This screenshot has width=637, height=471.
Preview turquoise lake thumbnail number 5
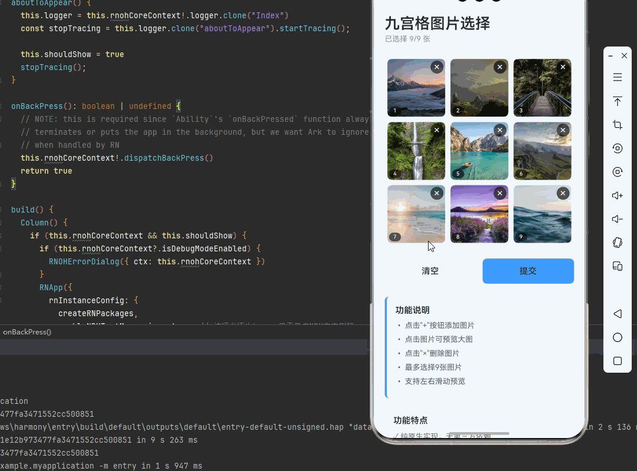click(479, 151)
